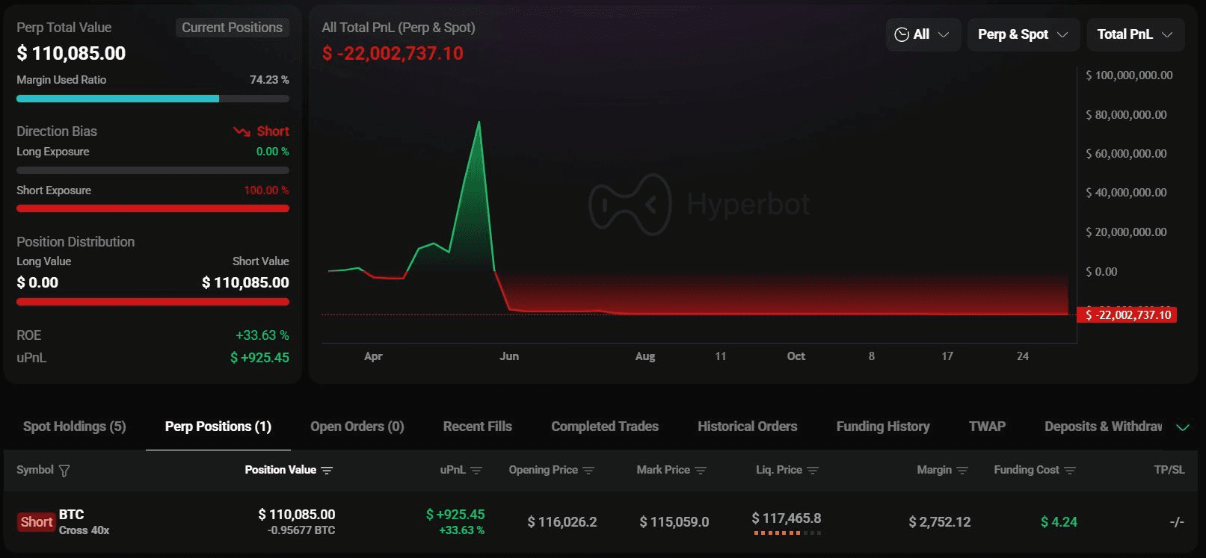Click the Funding Cost sort icon
Viewport: 1206px width, 558px height.
1070,471
